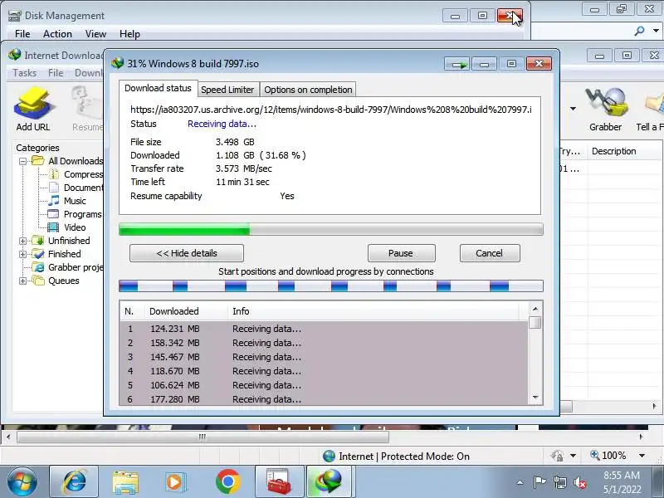Click the Downloaded column header

185,311
